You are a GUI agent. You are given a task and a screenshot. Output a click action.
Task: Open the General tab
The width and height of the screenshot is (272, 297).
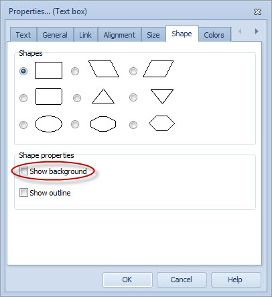(x=55, y=35)
